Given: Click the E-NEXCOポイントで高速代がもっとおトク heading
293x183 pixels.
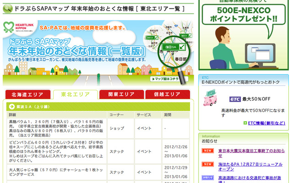Looking at the screenshot, I should (x=240, y=82).
